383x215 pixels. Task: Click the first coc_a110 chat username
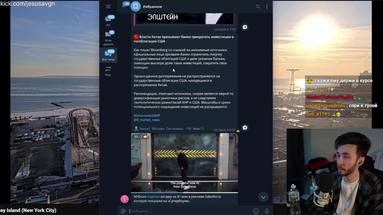point(317,89)
